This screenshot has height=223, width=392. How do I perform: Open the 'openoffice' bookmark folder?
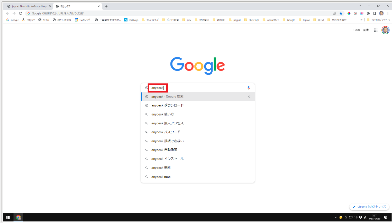271,20
